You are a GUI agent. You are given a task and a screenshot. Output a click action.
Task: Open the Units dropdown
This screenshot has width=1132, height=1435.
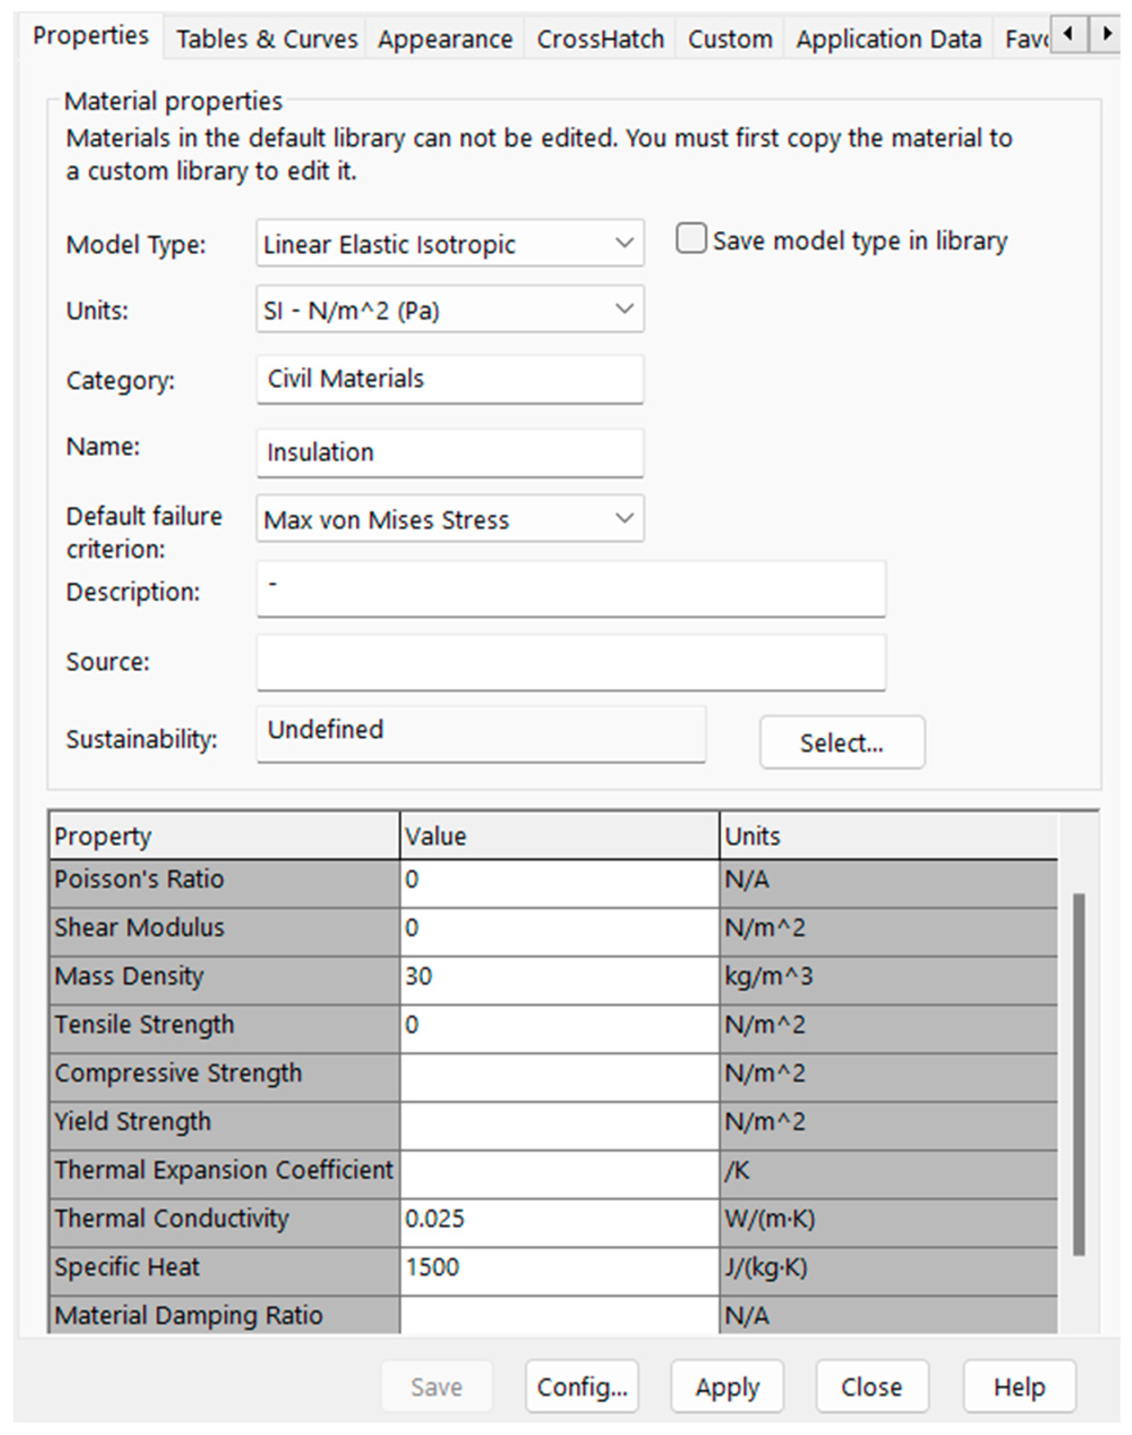pos(450,309)
